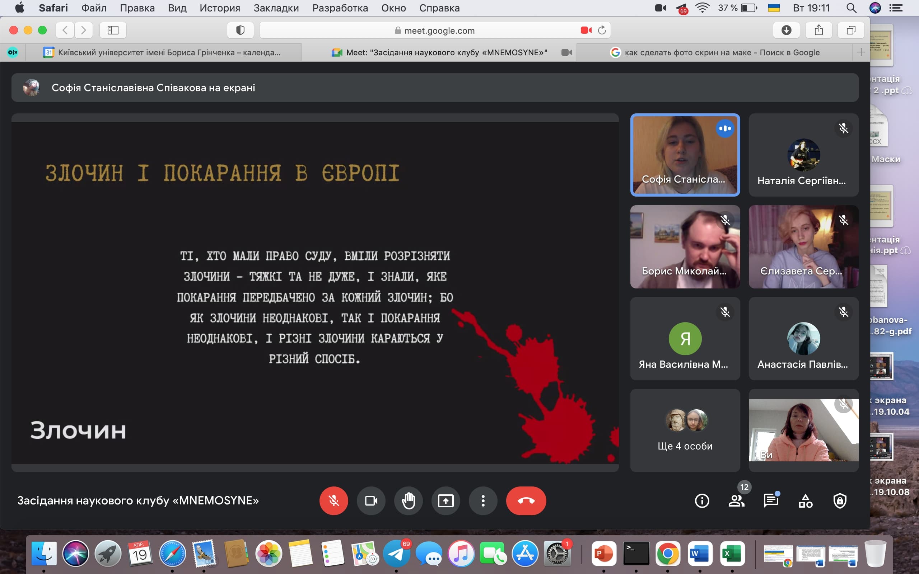Open the chat messages panel

click(770, 501)
